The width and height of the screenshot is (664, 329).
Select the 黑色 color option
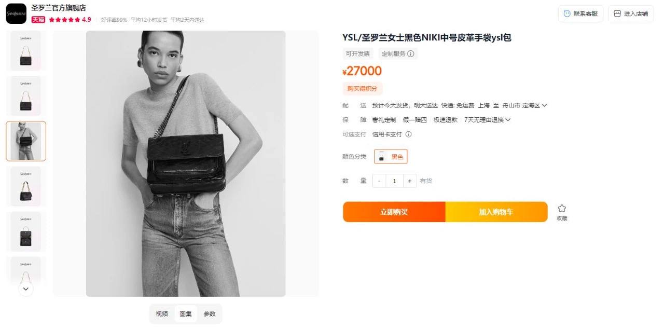pos(391,157)
